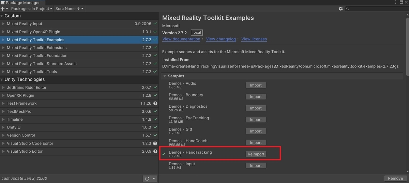Screen dimensions: 409x183
Task: Import Demos - Diagnostics sample
Action: 256,108
